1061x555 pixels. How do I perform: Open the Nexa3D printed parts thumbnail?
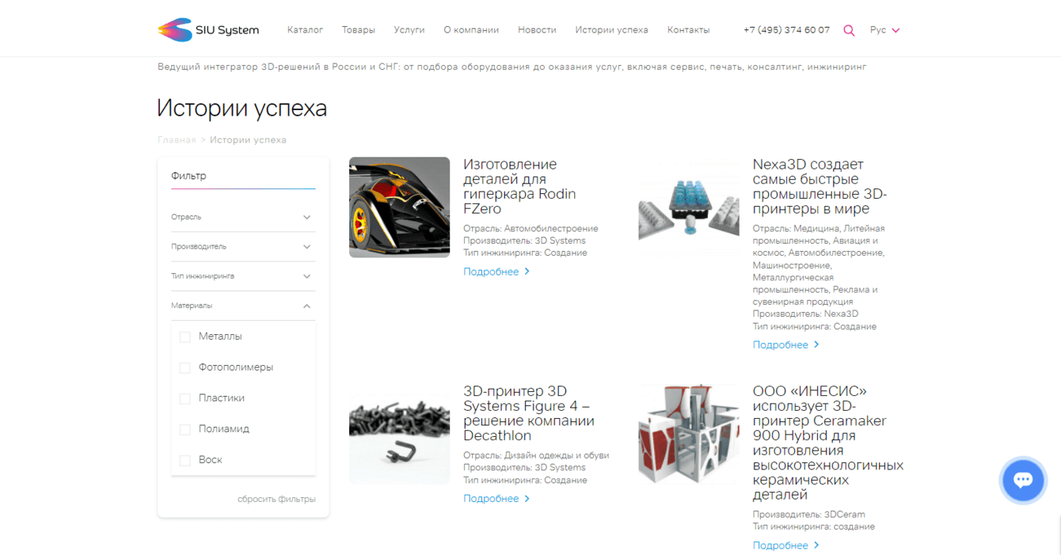point(689,207)
